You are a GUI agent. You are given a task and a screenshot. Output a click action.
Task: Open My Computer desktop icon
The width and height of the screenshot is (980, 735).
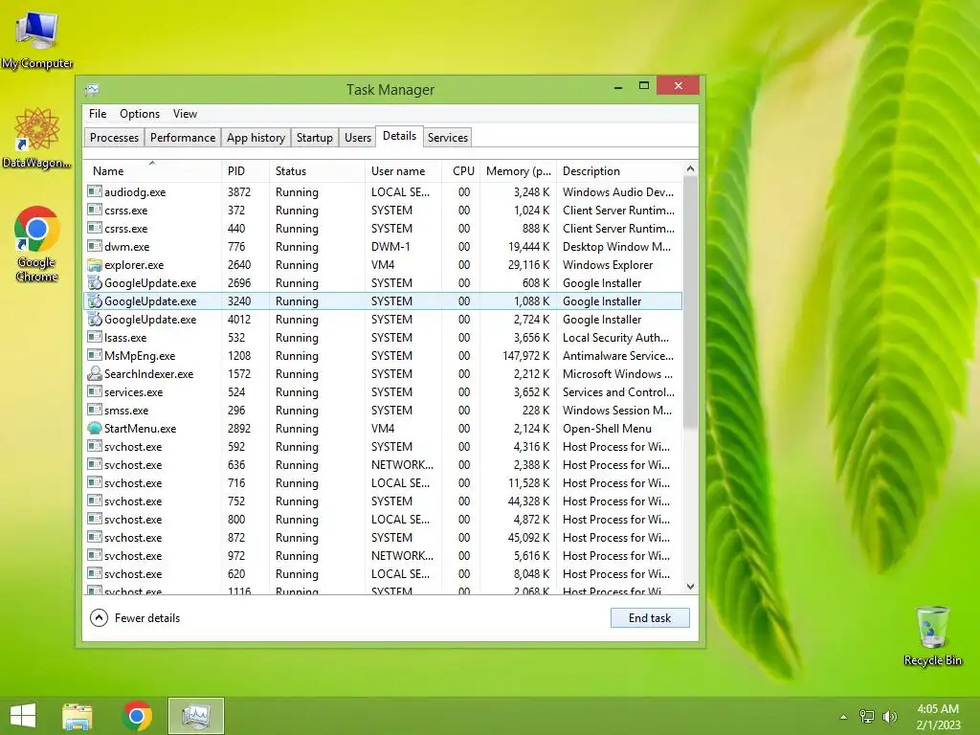(x=37, y=38)
